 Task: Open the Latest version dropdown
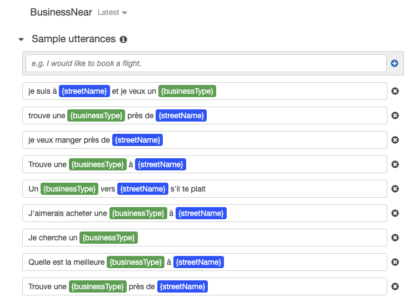(112, 13)
